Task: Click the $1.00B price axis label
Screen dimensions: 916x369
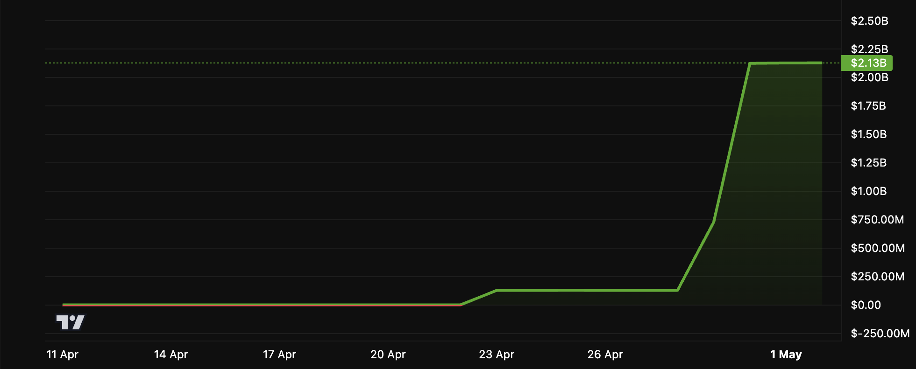Action: pos(868,191)
